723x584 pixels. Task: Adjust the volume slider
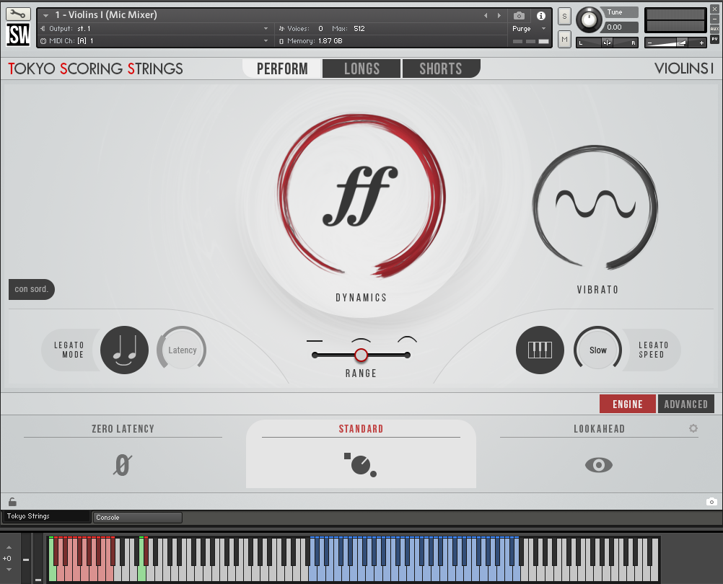[675, 43]
